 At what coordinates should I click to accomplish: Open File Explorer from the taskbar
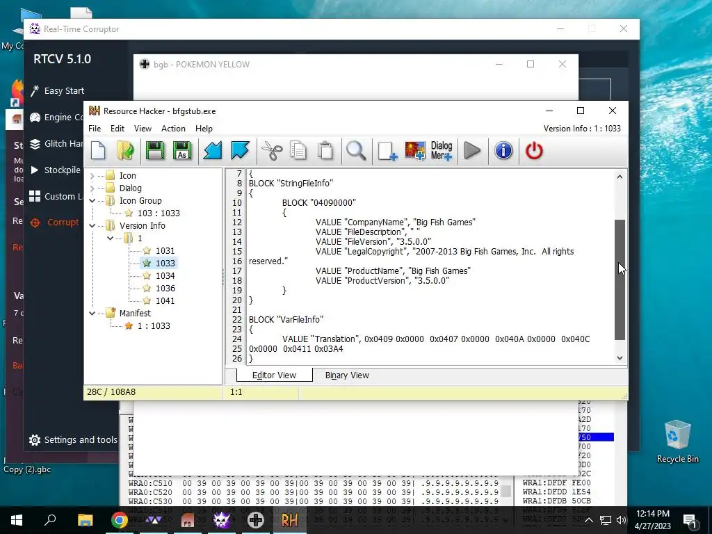pyautogui.click(x=85, y=520)
